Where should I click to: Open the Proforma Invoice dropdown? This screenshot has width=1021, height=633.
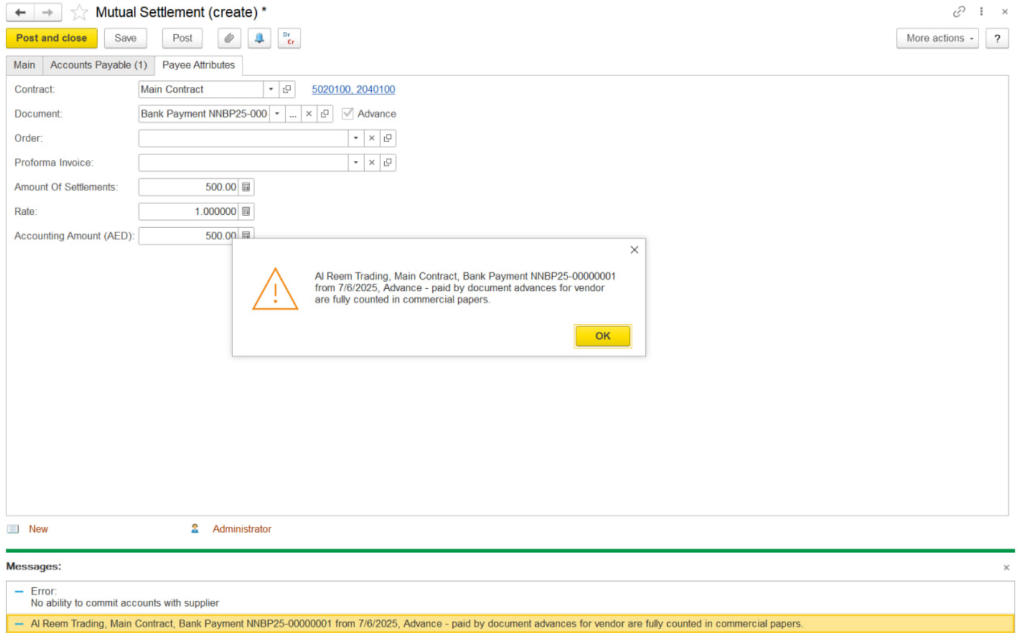356,163
